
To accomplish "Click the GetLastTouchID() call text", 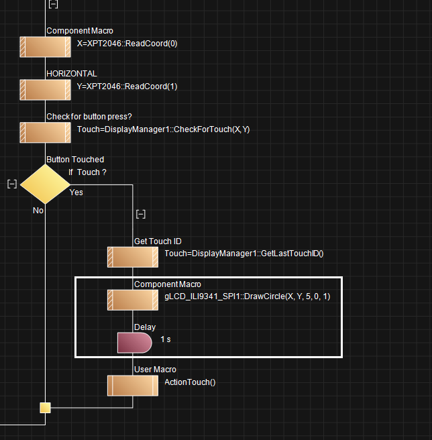I will point(244,253).
